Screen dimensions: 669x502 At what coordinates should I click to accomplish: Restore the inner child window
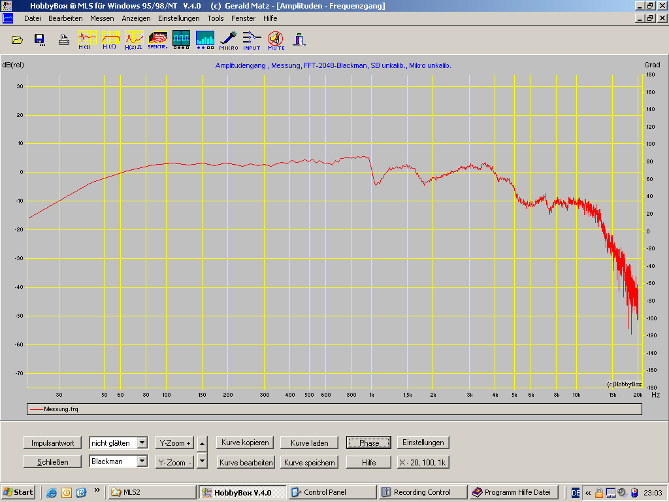click(x=650, y=18)
